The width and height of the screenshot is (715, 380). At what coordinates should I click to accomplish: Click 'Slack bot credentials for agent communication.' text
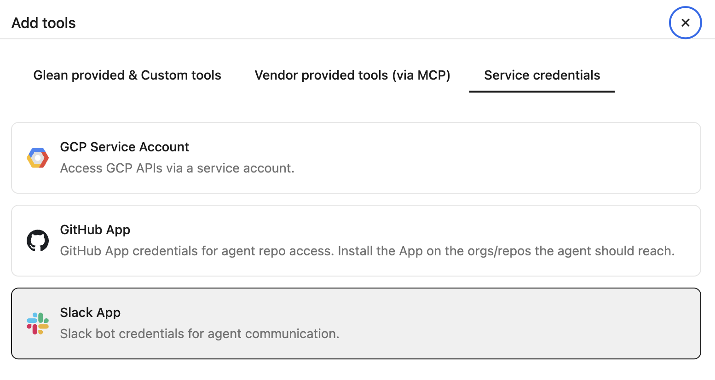200,334
